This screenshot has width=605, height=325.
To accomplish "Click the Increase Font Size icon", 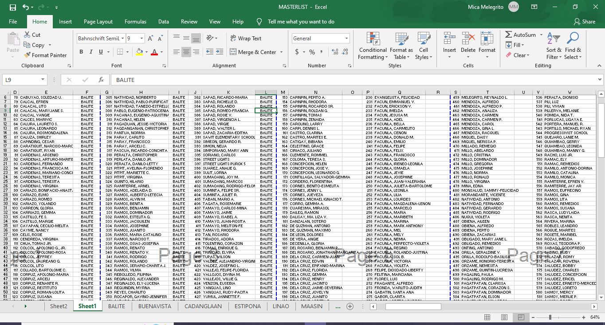I will pos(150,39).
